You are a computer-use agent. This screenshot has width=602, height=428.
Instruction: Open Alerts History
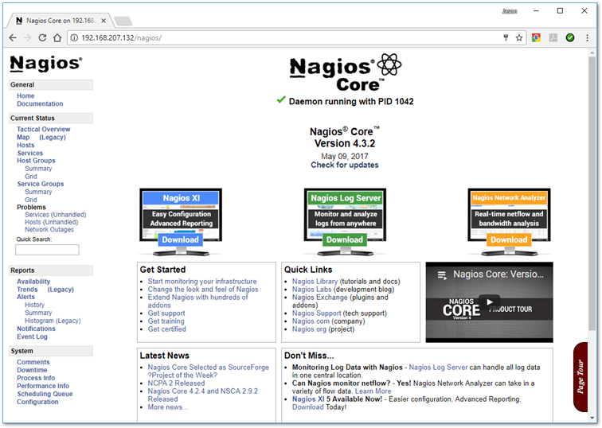(x=34, y=305)
